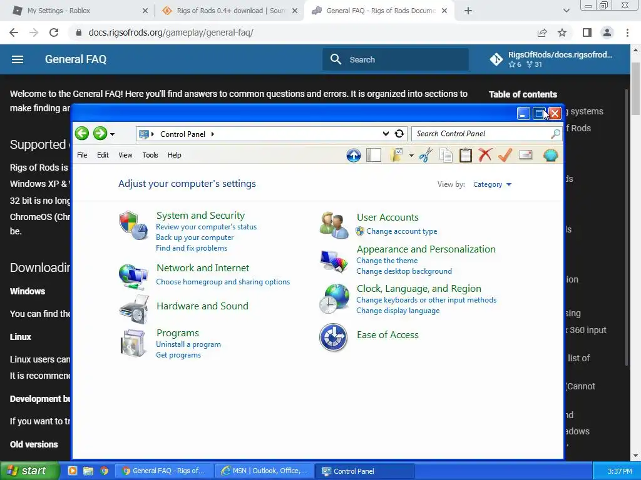The height and width of the screenshot is (480, 641).
Task: Open a new Chrome tab with plus button
Action: point(468,11)
